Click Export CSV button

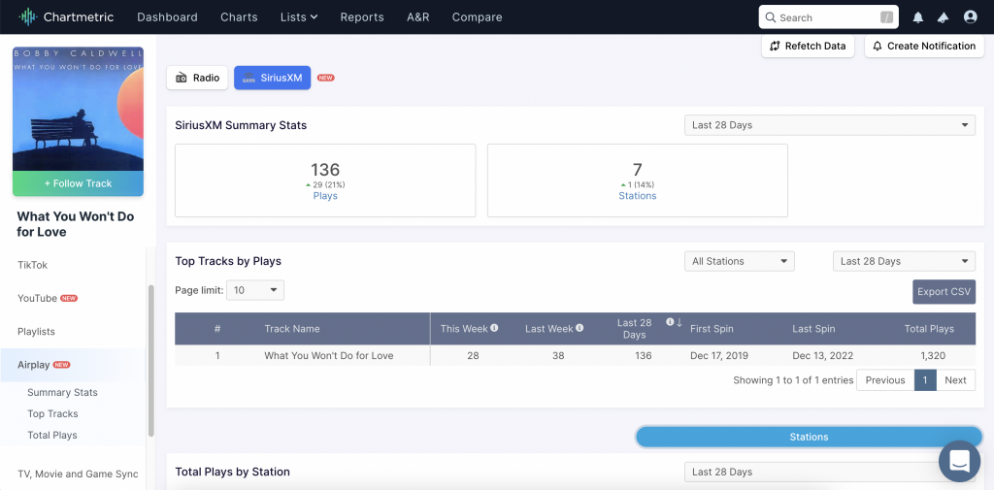[x=944, y=292]
